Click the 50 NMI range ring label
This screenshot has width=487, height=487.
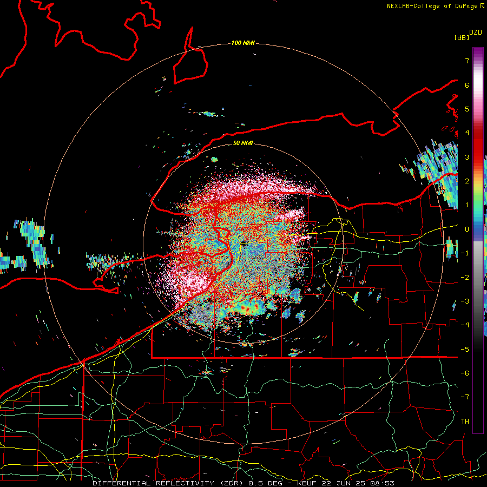243,143
